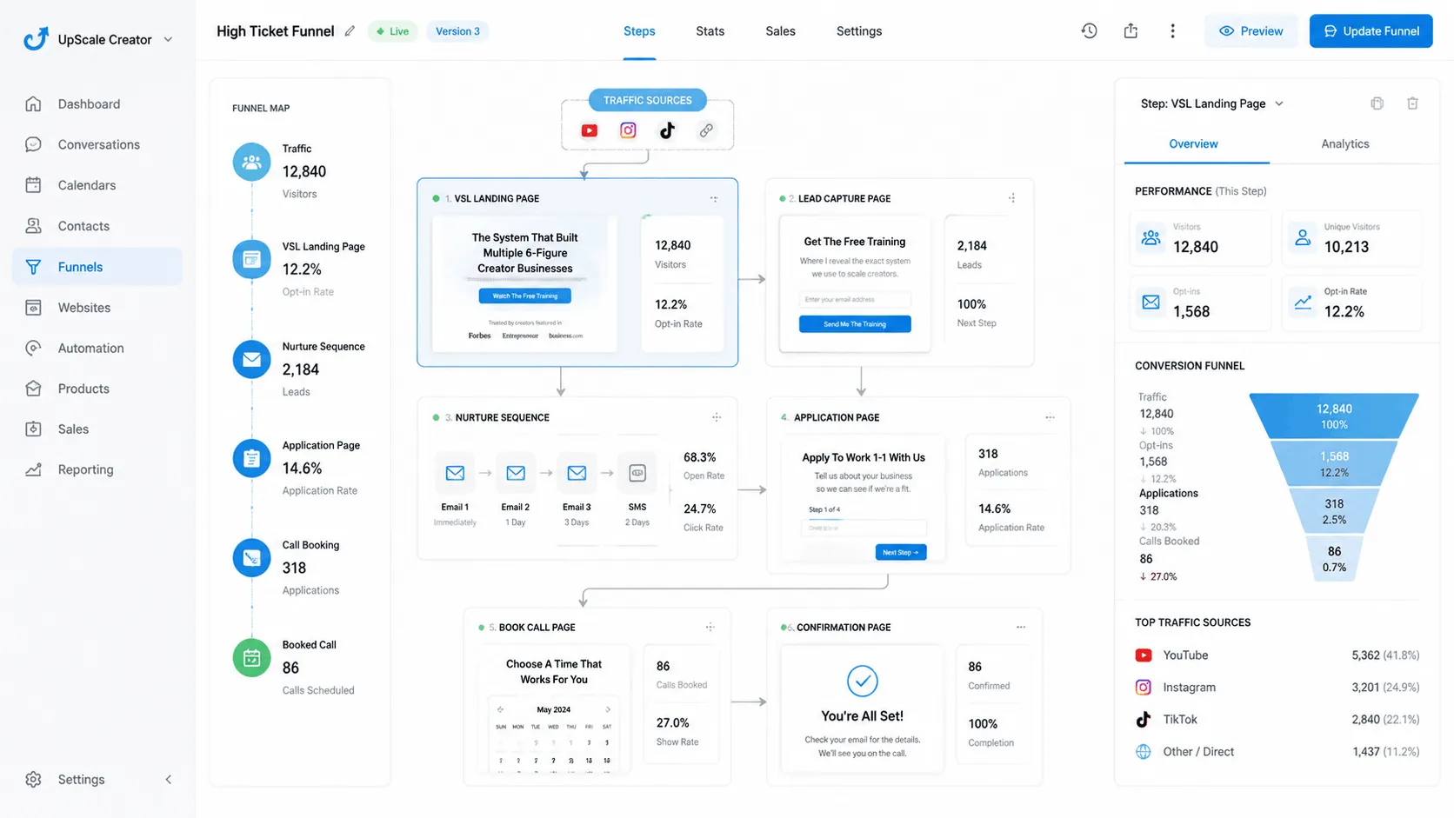Go to next month in Book Call calendar
1454x818 pixels.
(x=608, y=709)
